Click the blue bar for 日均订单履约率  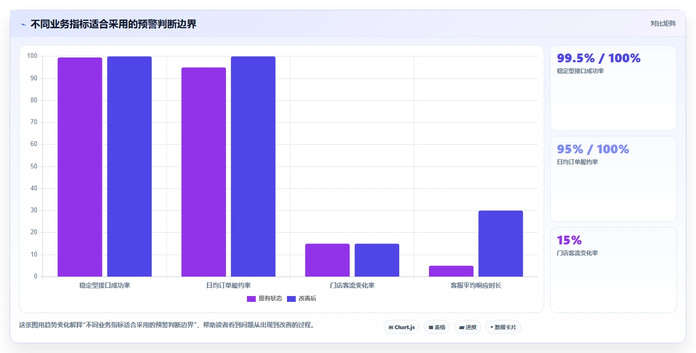(253, 167)
